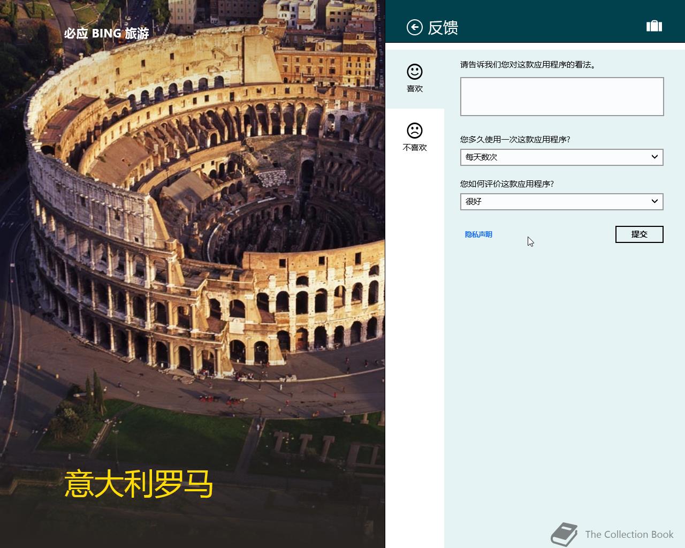The width and height of the screenshot is (685, 548).
Task: Click the 必应 BING 旅游 app title
Action: tap(106, 33)
